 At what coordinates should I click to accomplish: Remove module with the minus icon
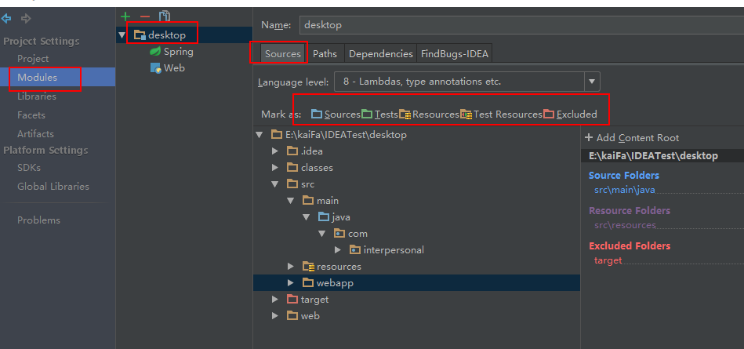click(145, 16)
